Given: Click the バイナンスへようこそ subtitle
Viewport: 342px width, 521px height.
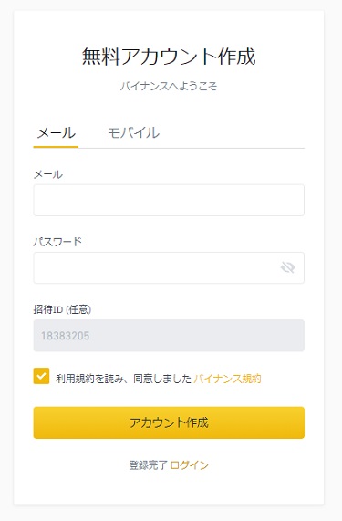Looking at the screenshot, I should click(x=169, y=87).
